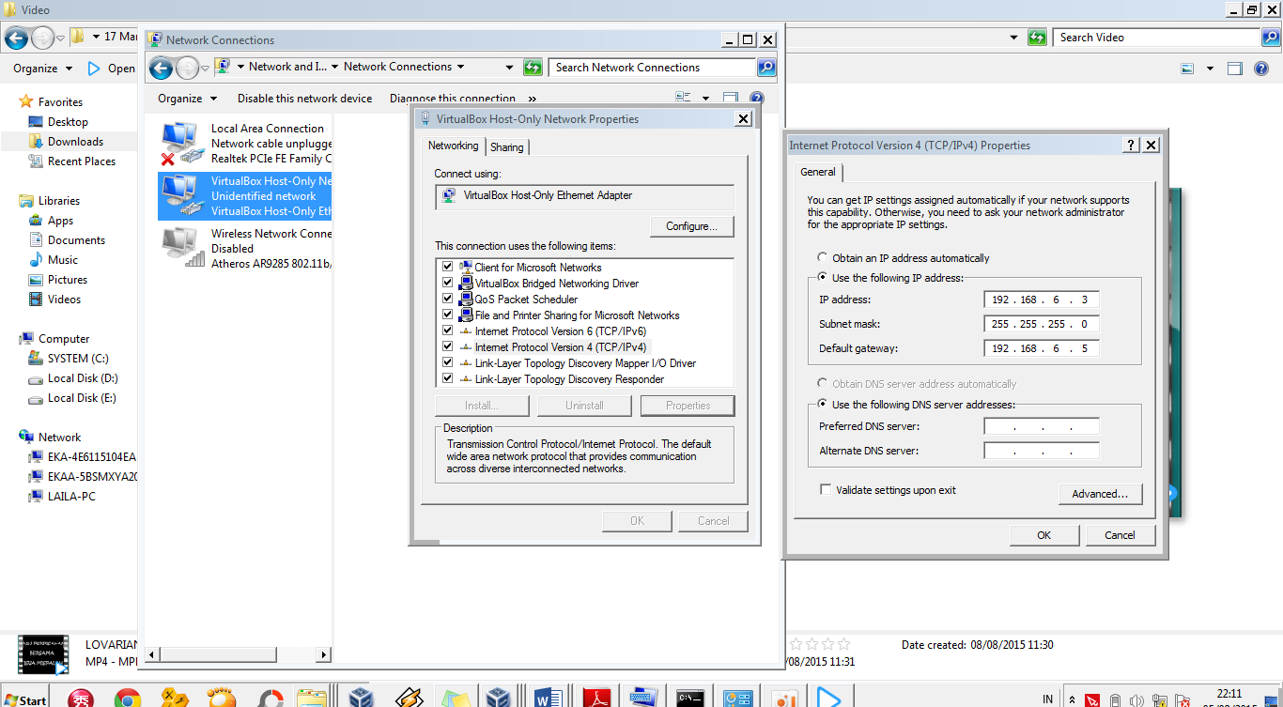Select Use the following DNS server addresses
Screen dimensions: 1283x707
click(x=823, y=405)
